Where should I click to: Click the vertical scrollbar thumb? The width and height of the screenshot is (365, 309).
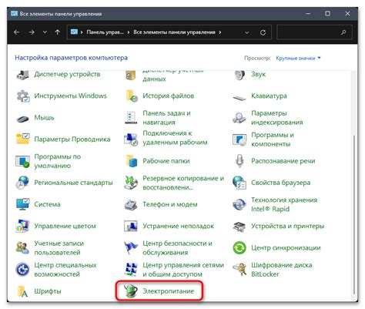(354, 215)
